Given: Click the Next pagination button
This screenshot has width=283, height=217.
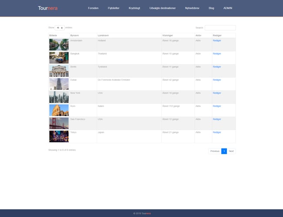Looking at the screenshot, I should [231, 151].
